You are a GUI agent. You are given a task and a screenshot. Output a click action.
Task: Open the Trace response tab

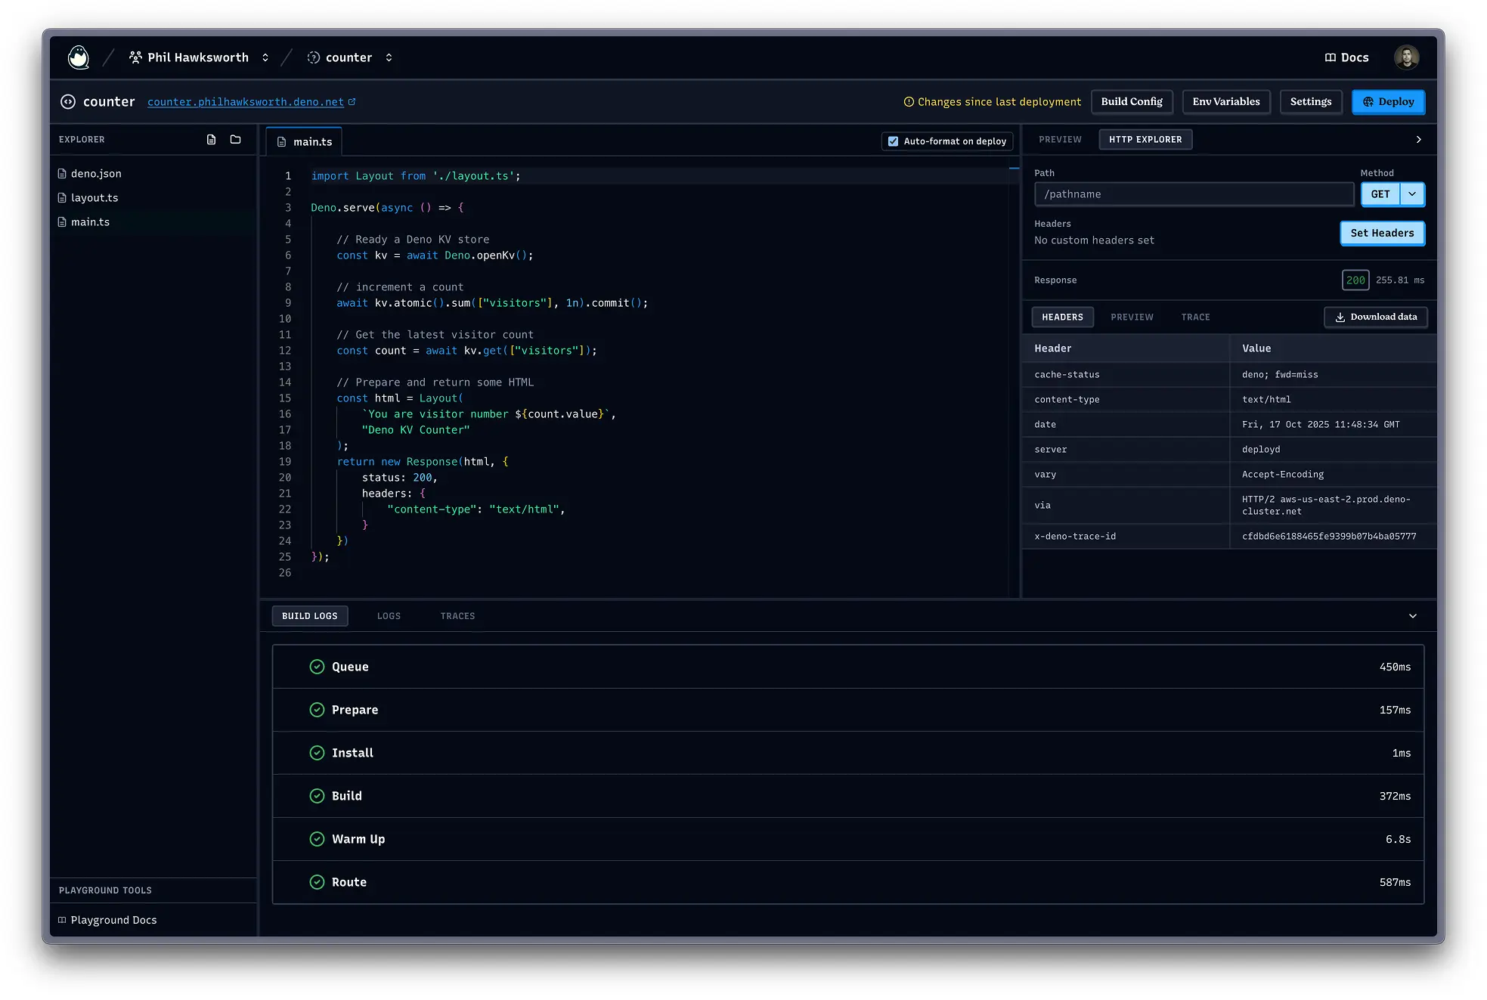point(1195,317)
